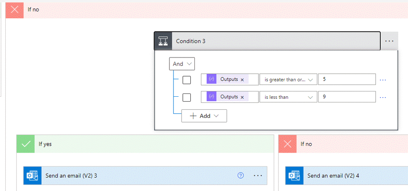Click the Add button in Condition 3

[204, 116]
